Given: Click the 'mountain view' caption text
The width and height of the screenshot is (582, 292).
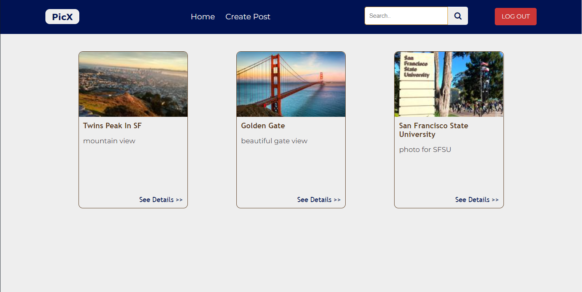Looking at the screenshot, I should point(109,140).
